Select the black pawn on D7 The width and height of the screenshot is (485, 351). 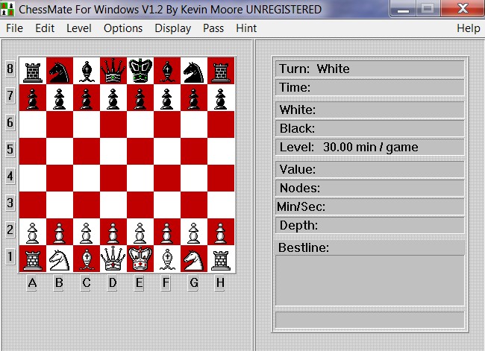[113, 98]
